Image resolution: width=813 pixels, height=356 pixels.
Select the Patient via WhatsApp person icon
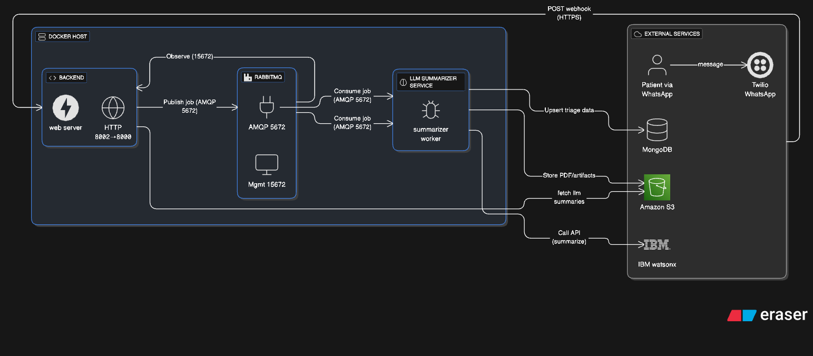[x=657, y=66]
